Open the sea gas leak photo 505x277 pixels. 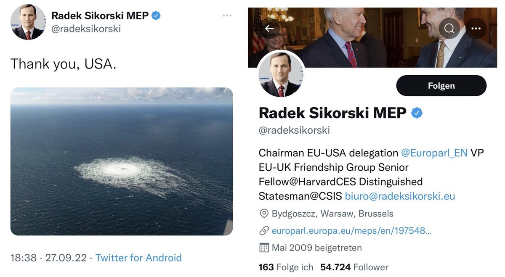122,161
